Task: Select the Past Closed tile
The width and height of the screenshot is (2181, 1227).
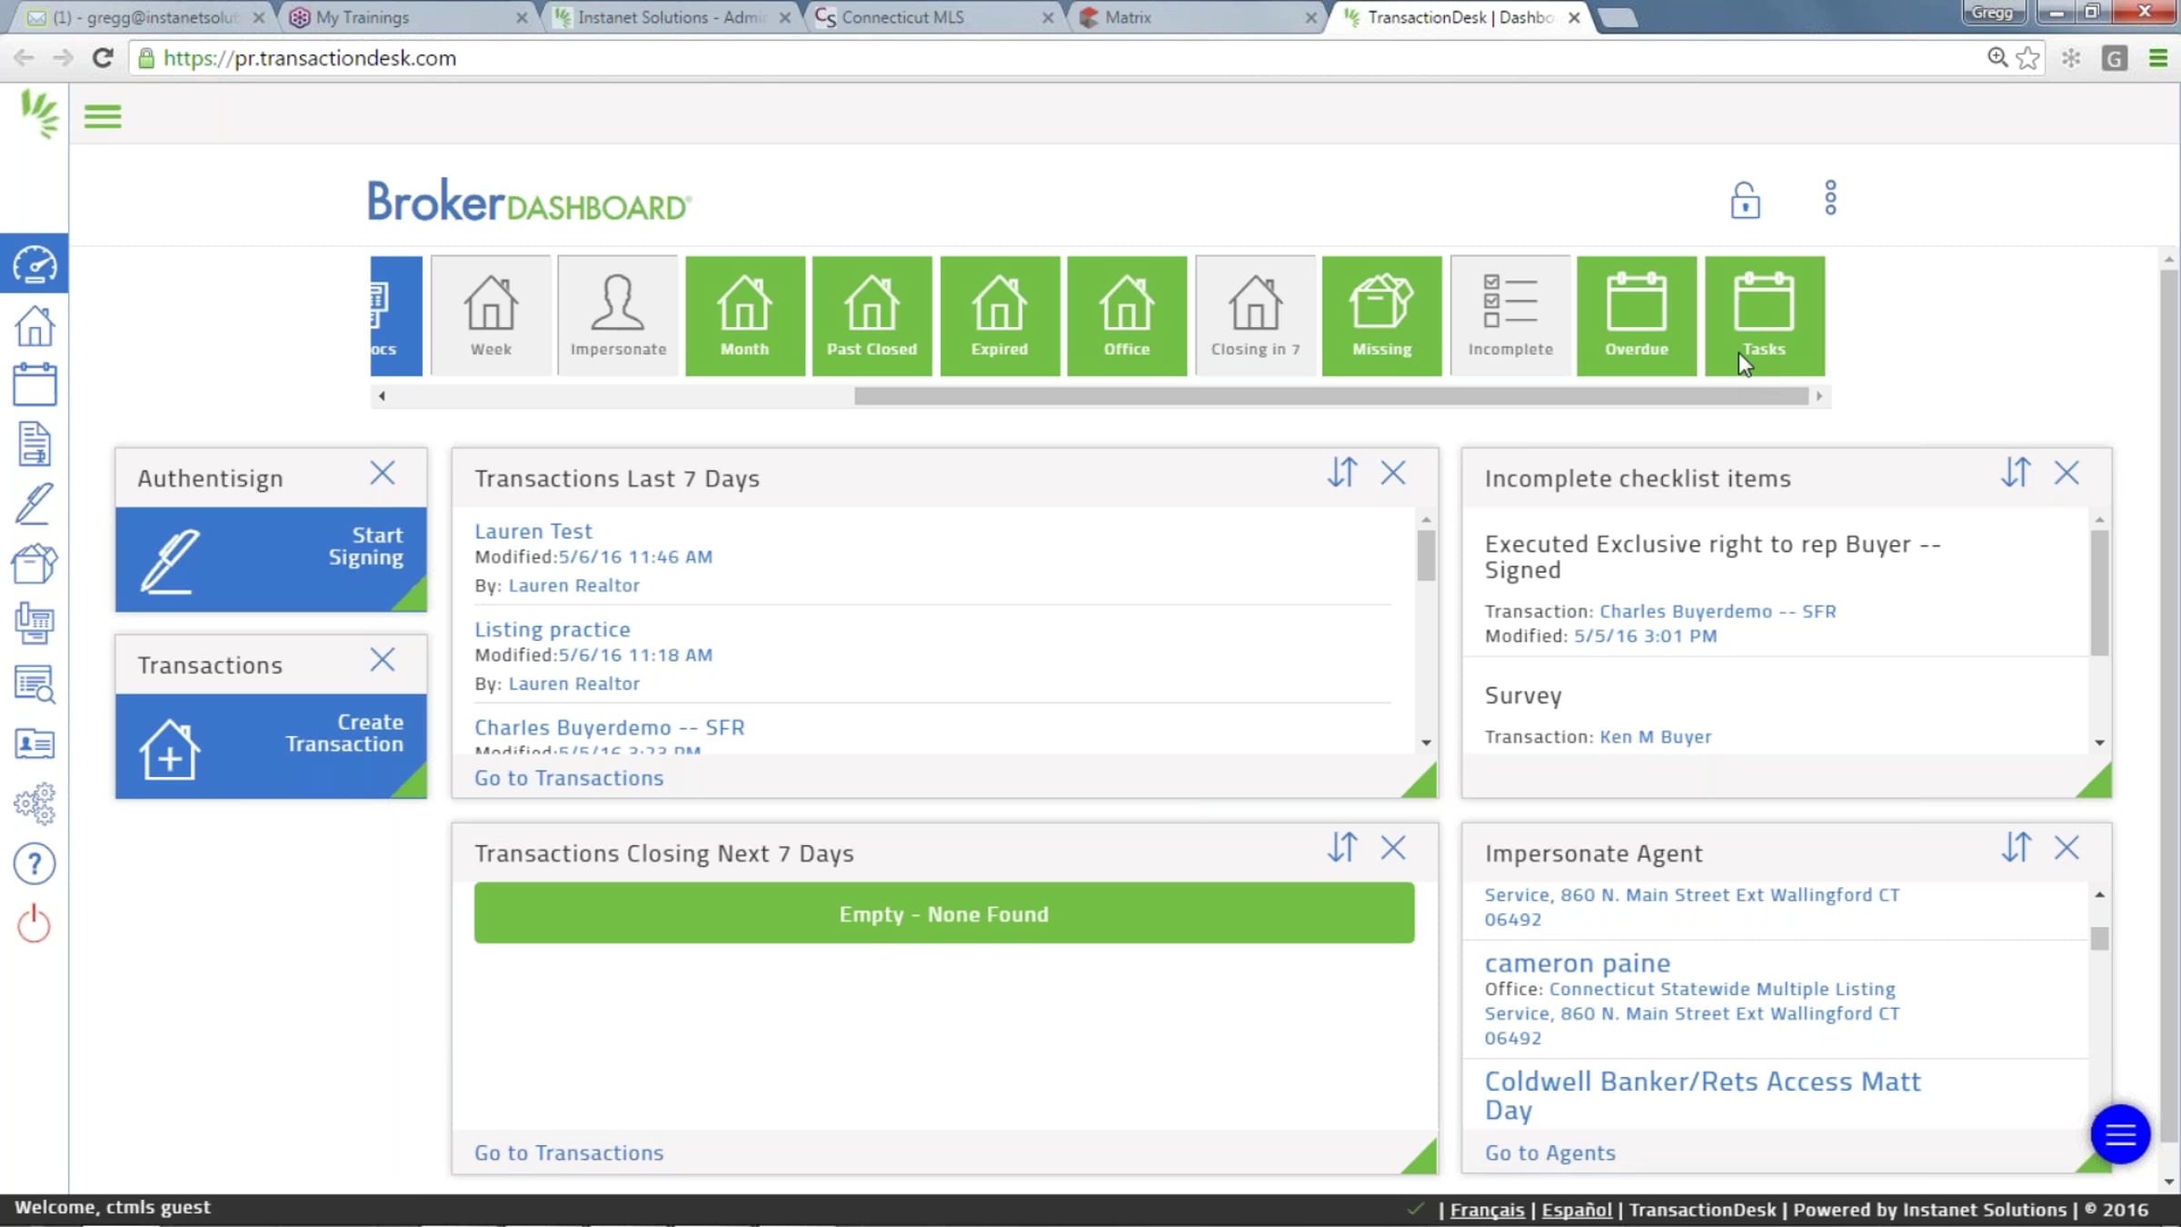Action: click(x=872, y=315)
